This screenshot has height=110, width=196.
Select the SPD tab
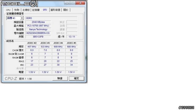pos(45,10)
